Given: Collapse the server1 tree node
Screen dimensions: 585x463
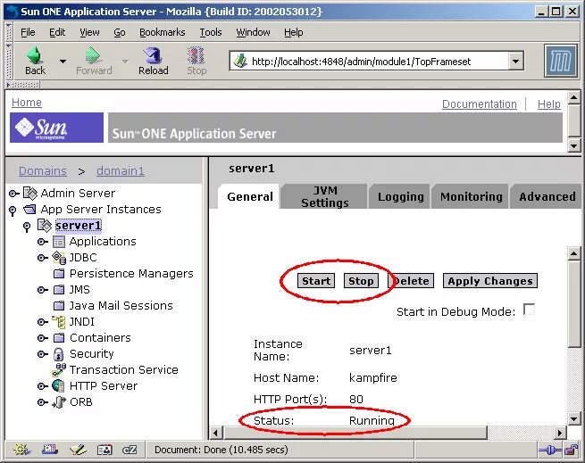Looking at the screenshot, I should pos(27,227).
